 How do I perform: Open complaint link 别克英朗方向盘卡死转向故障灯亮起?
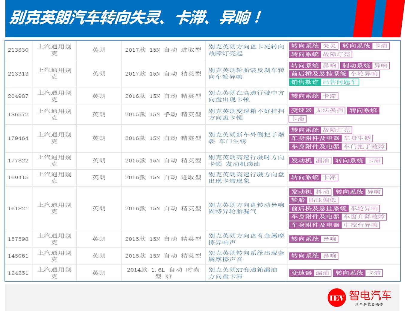coord(246,50)
